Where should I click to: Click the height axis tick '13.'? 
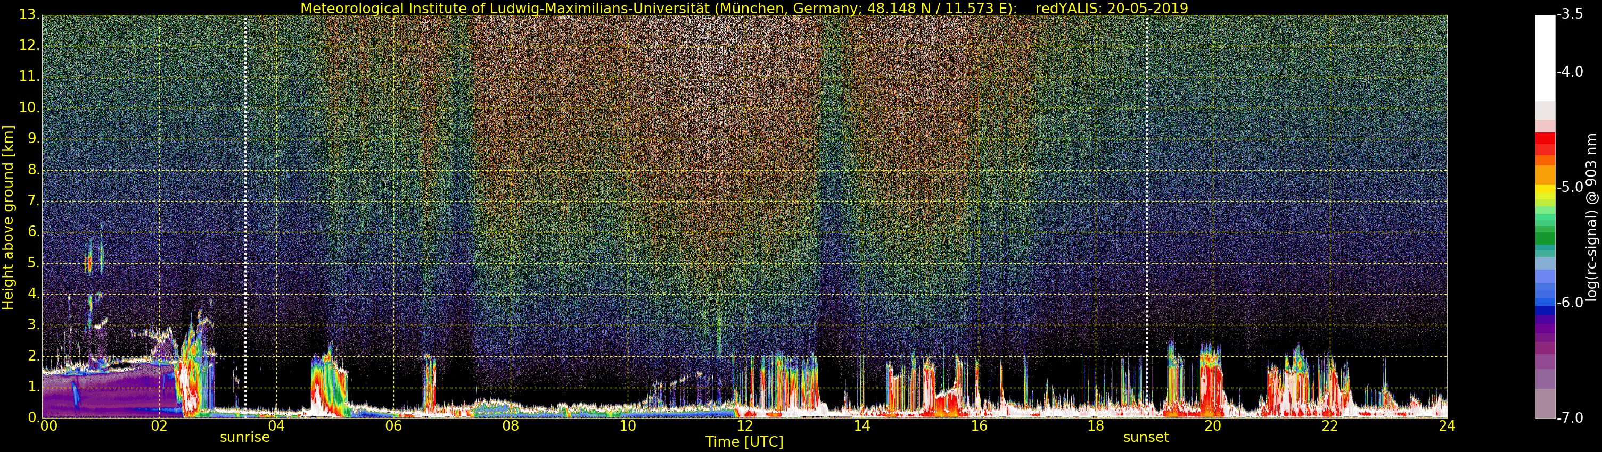30,15
